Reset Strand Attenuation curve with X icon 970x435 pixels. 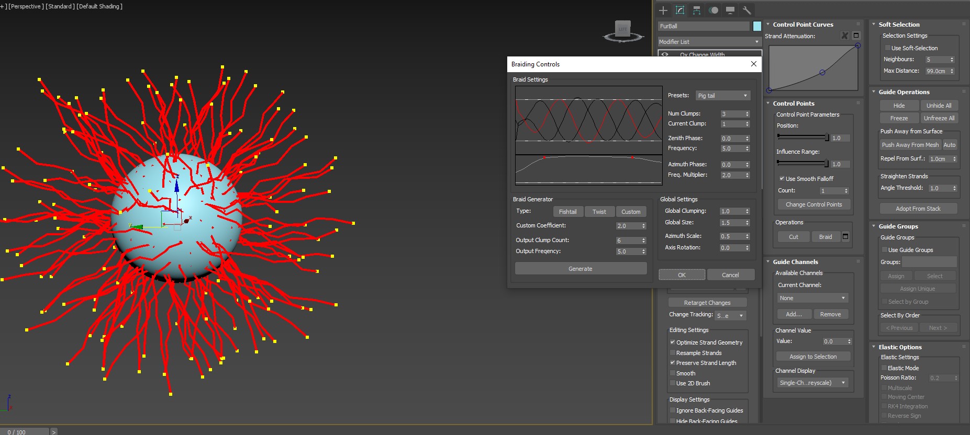pyautogui.click(x=844, y=36)
